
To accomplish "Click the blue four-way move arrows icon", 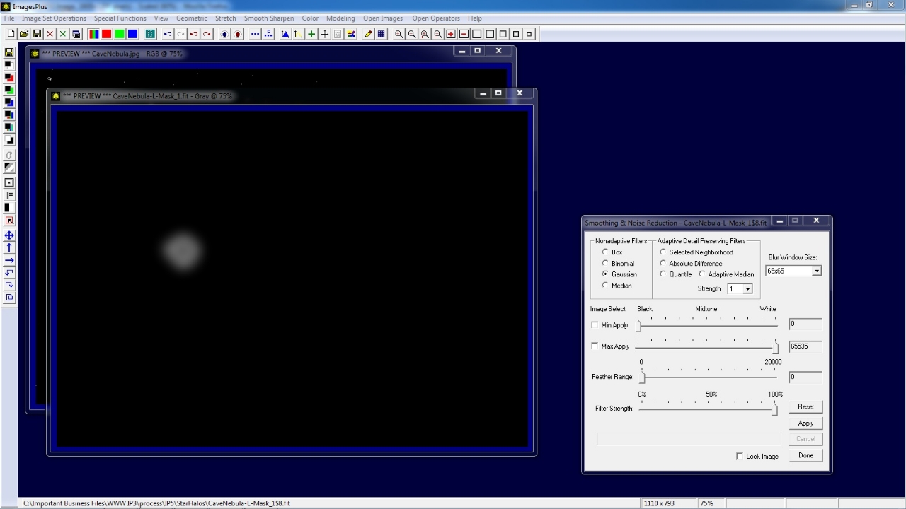I will [9, 235].
